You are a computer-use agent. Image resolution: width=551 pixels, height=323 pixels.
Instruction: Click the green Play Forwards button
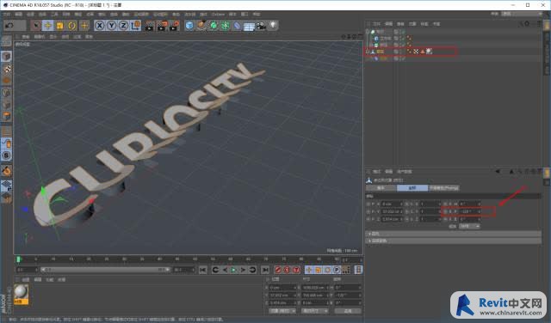coord(233,270)
